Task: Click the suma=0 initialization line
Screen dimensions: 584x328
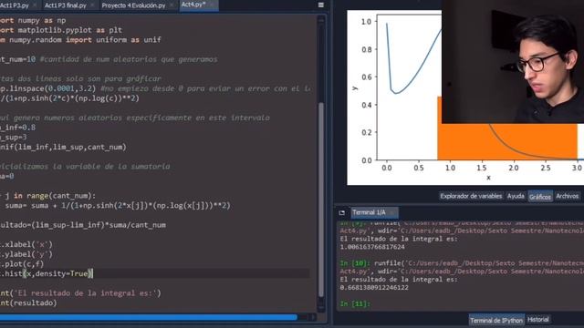Action: pos(7,176)
